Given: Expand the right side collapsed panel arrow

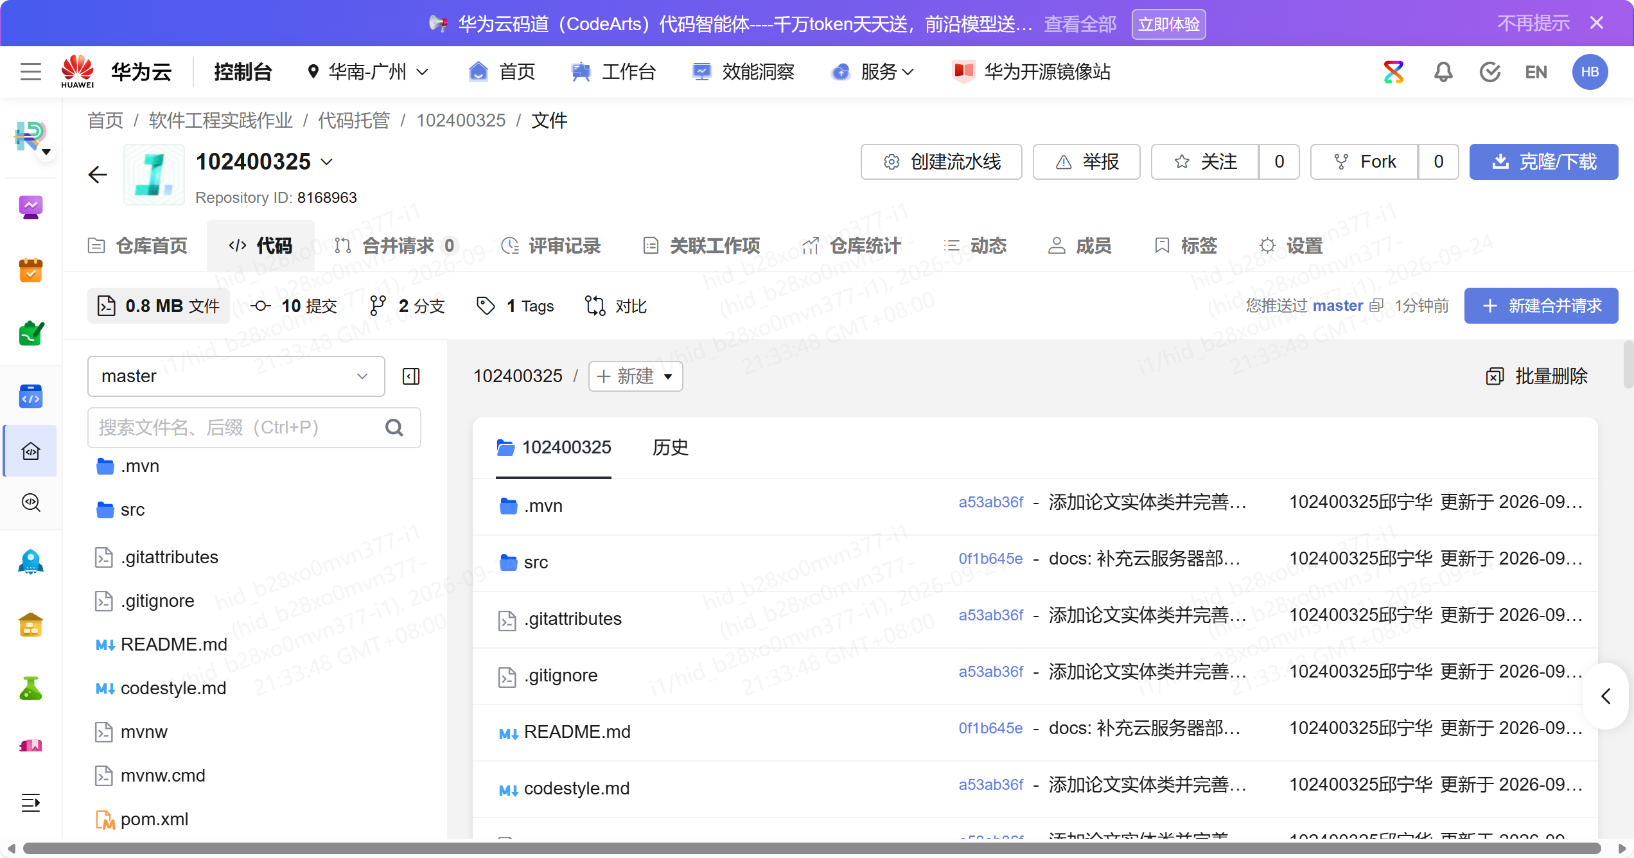Looking at the screenshot, I should click(x=1606, y=696).
